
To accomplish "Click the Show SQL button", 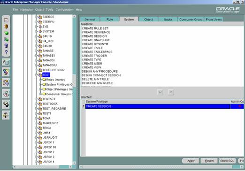I will point(227,161).
